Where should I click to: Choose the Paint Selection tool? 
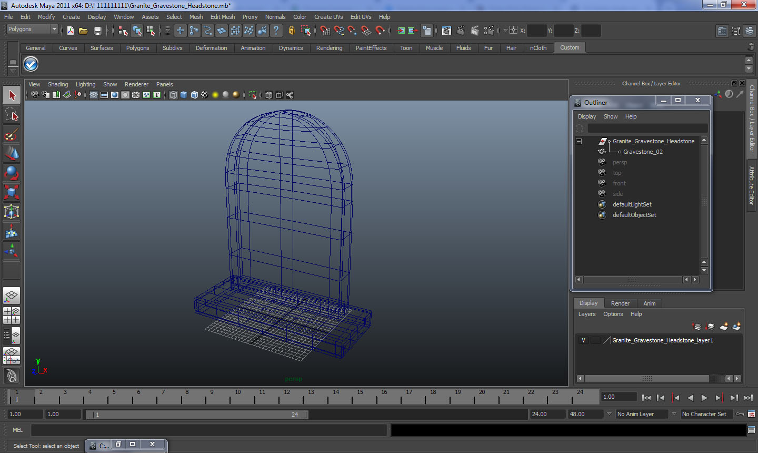[12, 134]
